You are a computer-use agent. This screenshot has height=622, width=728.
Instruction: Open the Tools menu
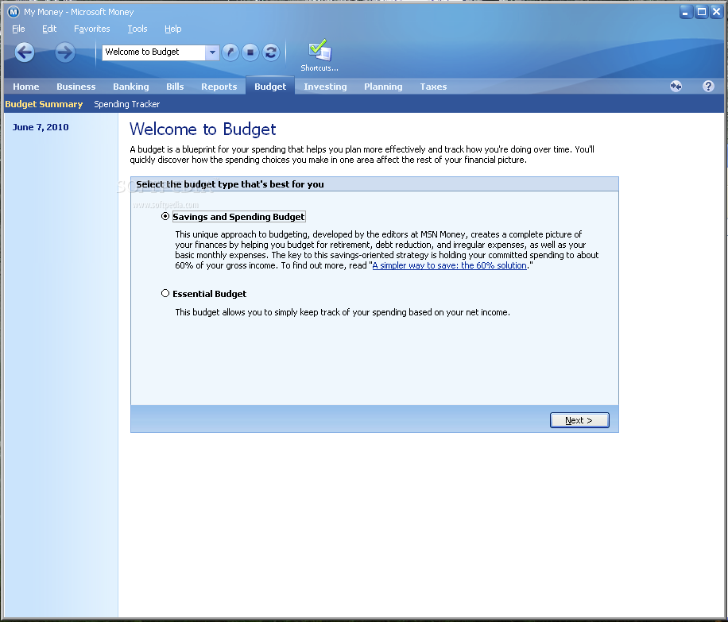click(x=137, y=29)
